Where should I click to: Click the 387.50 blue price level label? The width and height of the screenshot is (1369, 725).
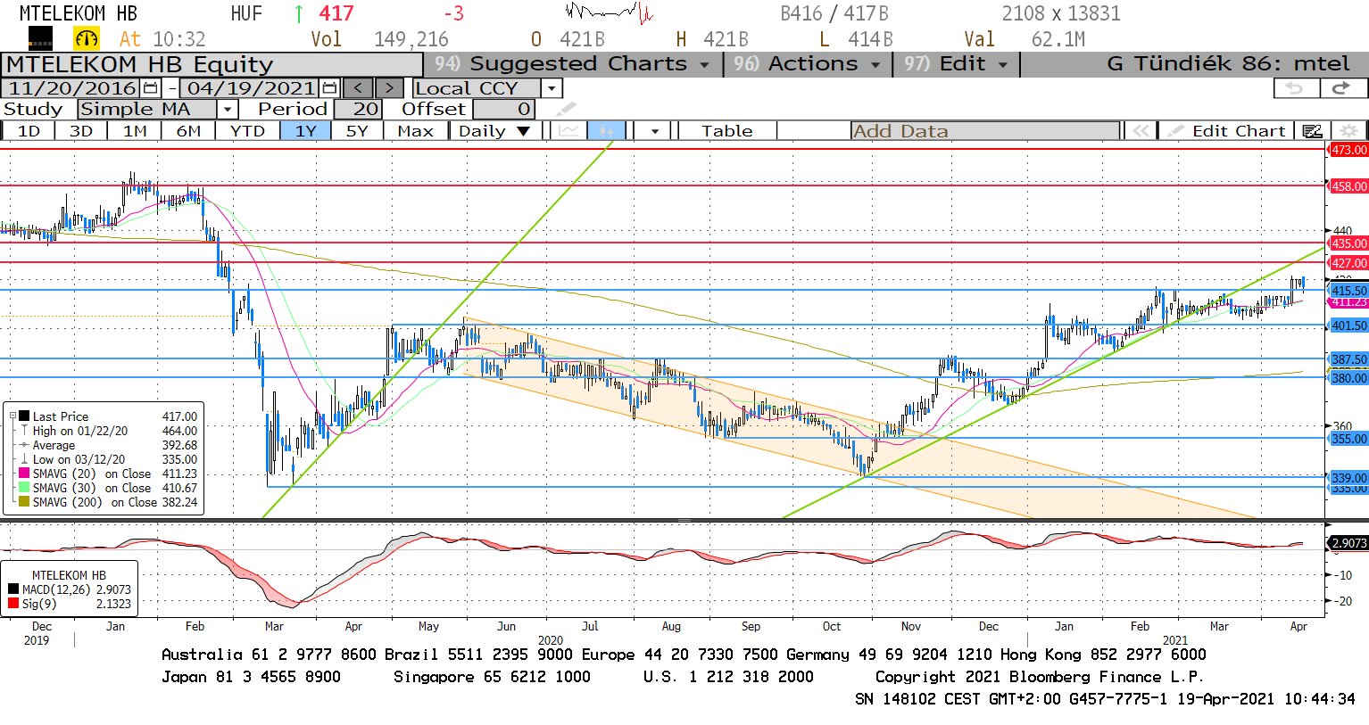pos(1348,359)
